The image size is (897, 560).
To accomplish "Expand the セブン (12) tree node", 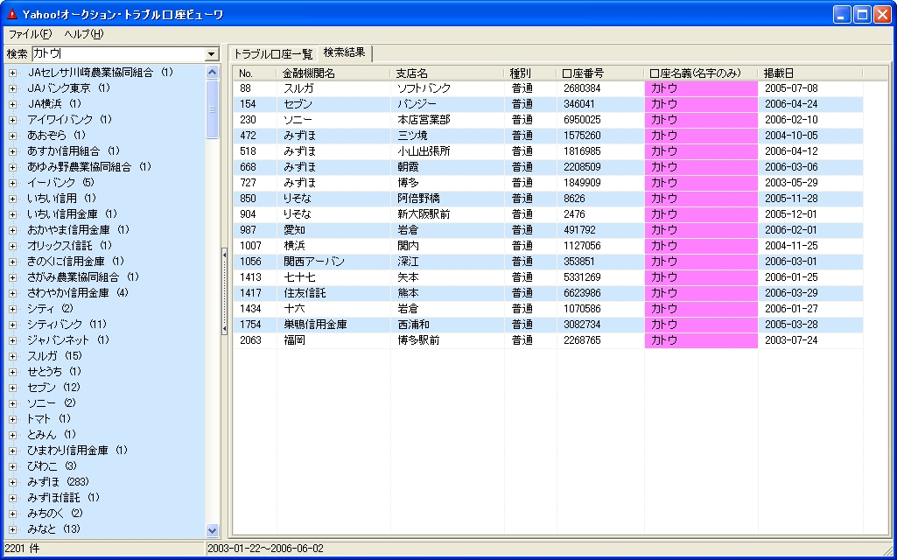I will pos(12,388).
